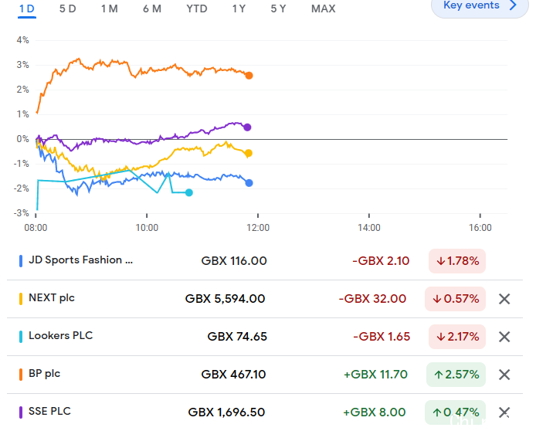The height and width of the screenshot is (431, 536).
Task: Remove Lookers PLC from comparison
Action: (x=504, y=337)
